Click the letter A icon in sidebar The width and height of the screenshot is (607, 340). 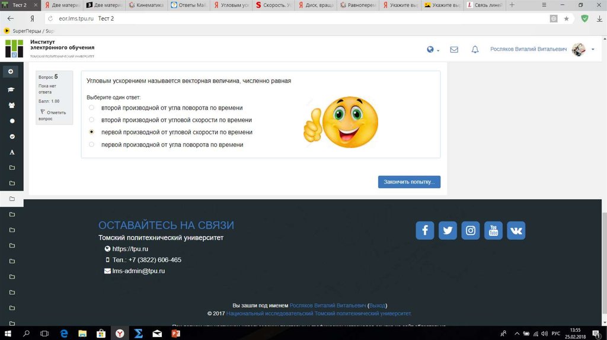click(12, 152)
